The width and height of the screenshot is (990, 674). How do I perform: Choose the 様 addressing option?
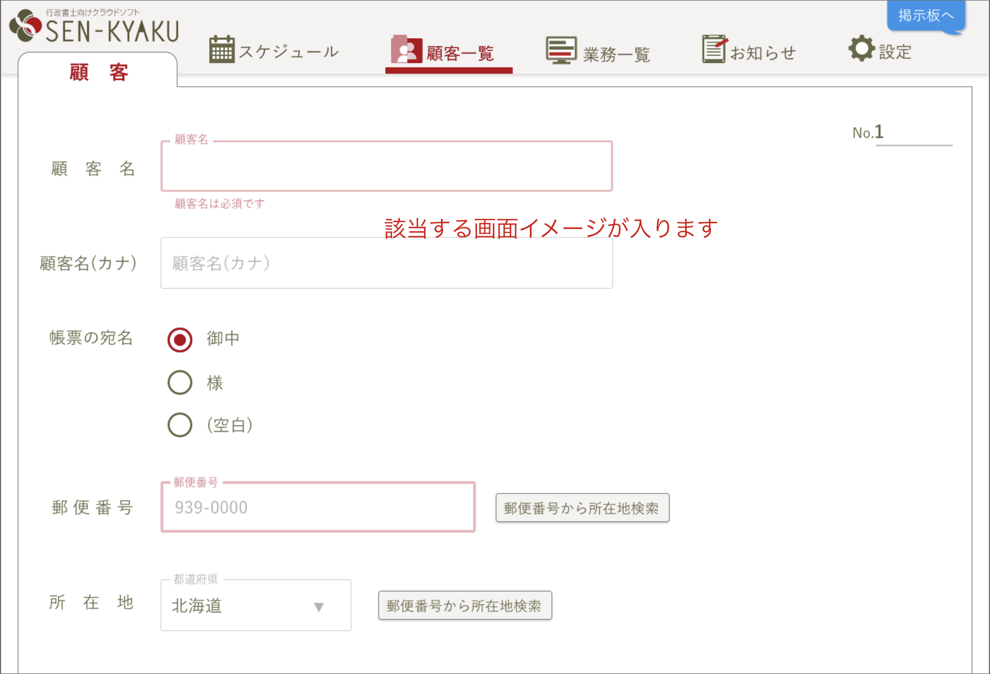[179, 382]
